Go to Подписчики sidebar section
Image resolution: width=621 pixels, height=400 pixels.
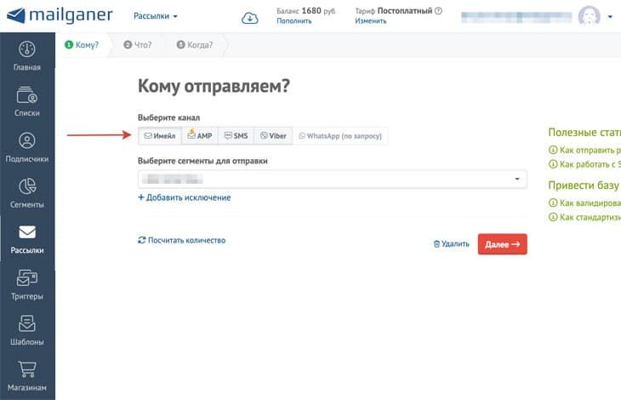click(27, 147)
